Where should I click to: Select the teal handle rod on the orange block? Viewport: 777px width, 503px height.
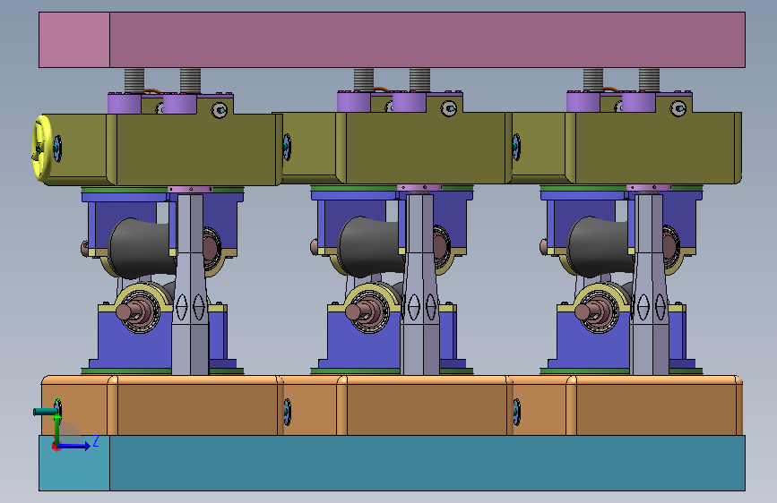pos(44,412)
